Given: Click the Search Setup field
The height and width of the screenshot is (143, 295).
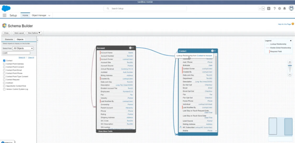Looking at the screenshot, I should pos(145,8).
